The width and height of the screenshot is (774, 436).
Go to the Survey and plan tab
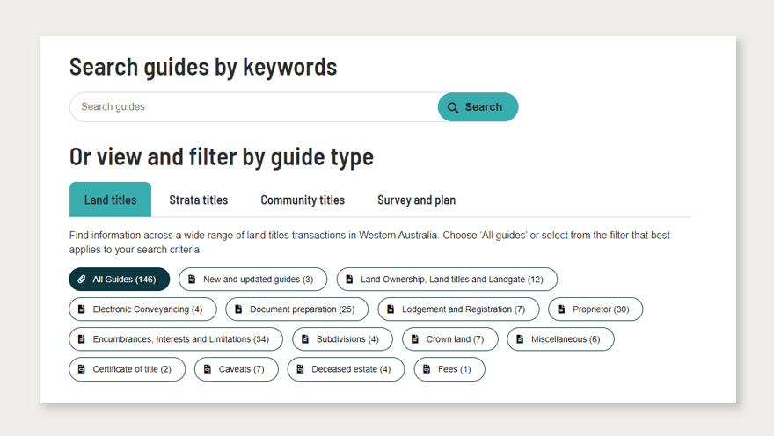tap(416, 200)
